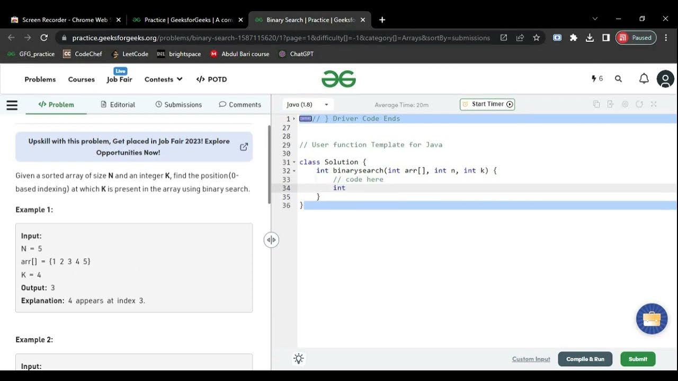Viewport: 678px width, 381px height.
Task: Open the screen recorder extension icon
Action: click(557, 38)
